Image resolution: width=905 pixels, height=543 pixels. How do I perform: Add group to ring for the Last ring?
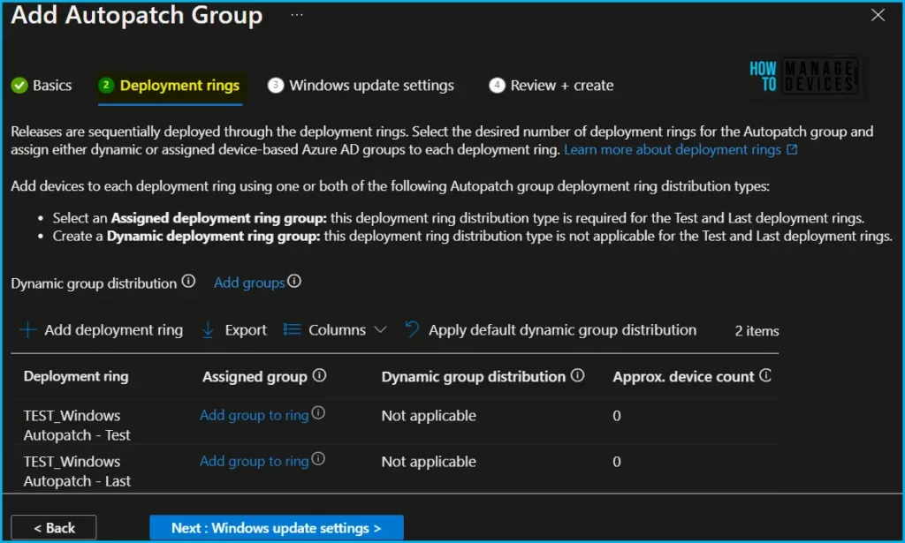pyautogui.click(x=254, y=461)
